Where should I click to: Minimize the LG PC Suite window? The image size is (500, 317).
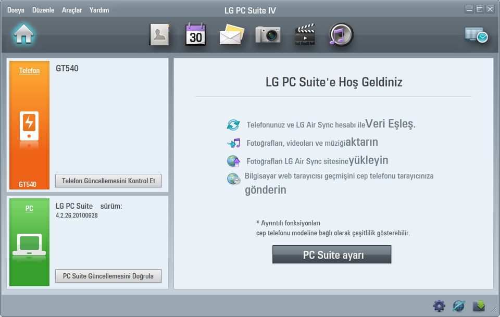[469, 9]
